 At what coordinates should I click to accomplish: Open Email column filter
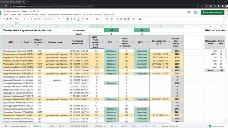32,42
